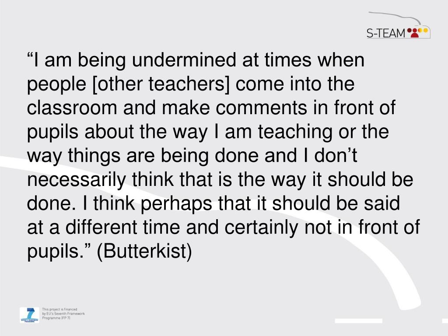Place cursor on the word "necessarily"
This screenshot has width=448, height=336.
pyautogui.click(x=77, y=180)
